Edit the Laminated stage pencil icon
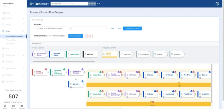This screenshot has width=224, height=109. pos(173,91)
